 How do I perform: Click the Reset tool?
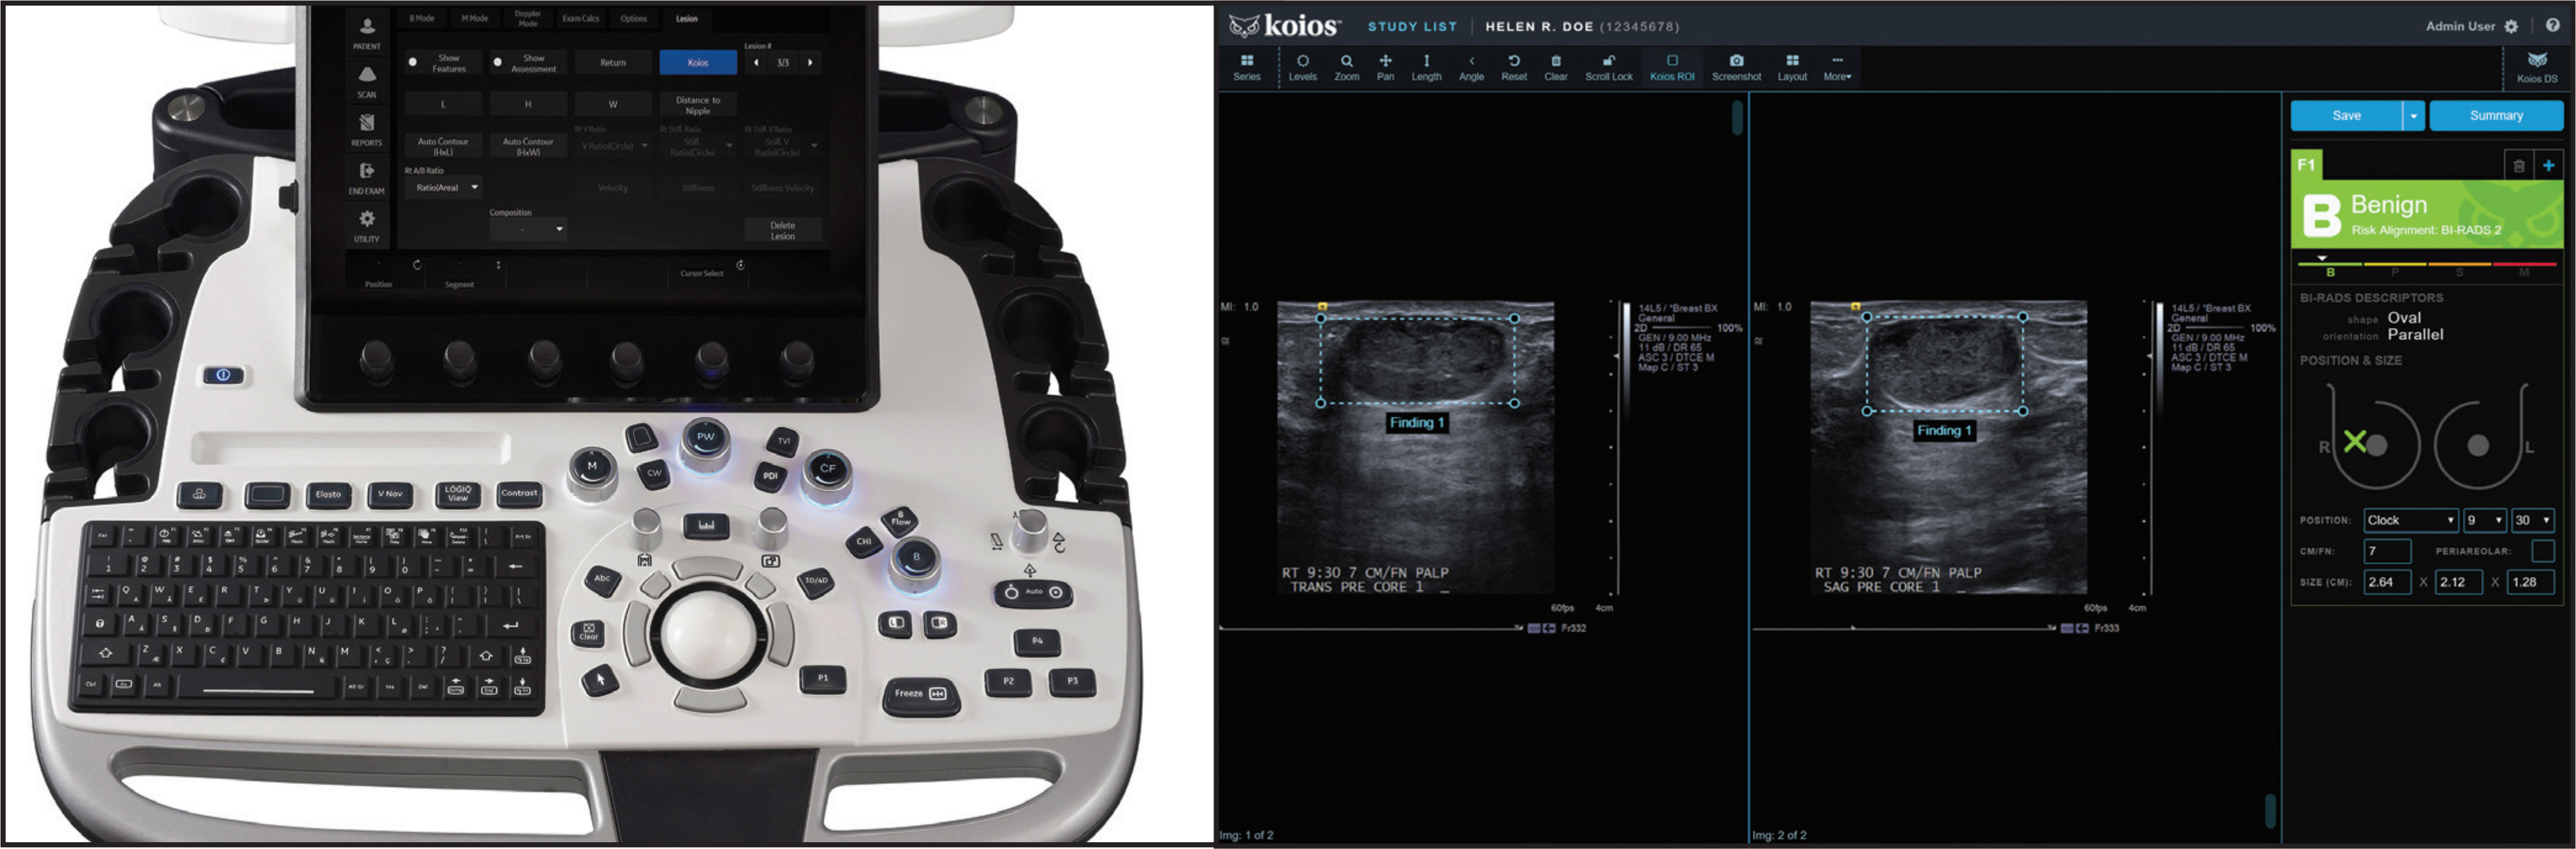coord(1514,67)
